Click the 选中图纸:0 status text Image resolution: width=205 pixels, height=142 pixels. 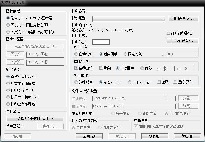coord(15,126)
